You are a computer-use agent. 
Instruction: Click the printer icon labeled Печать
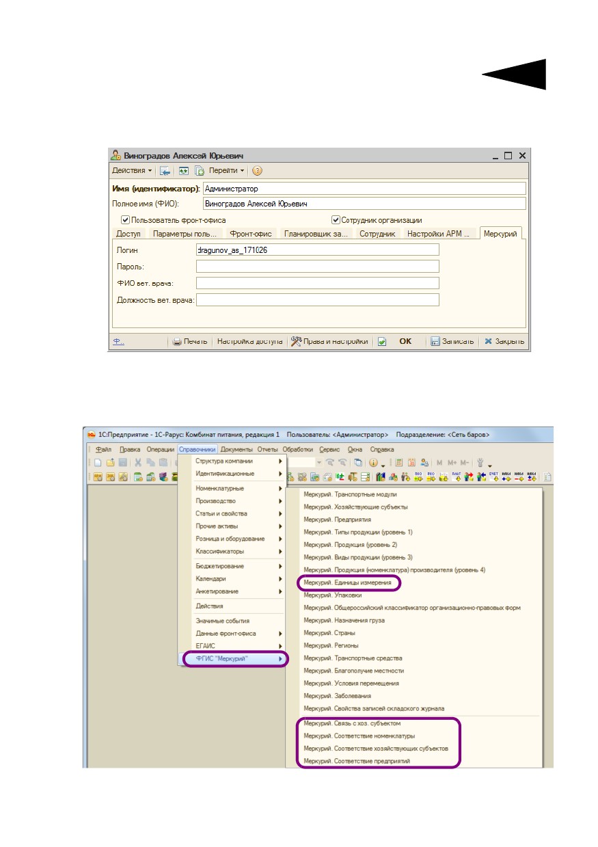(176, 341)
